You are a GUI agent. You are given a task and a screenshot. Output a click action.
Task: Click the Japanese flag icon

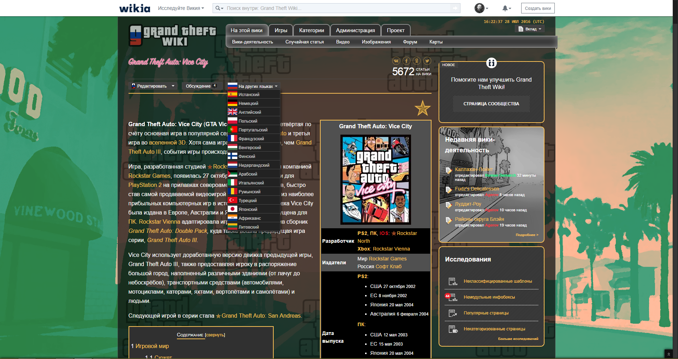pyautogui.click(x=232, y=209)
